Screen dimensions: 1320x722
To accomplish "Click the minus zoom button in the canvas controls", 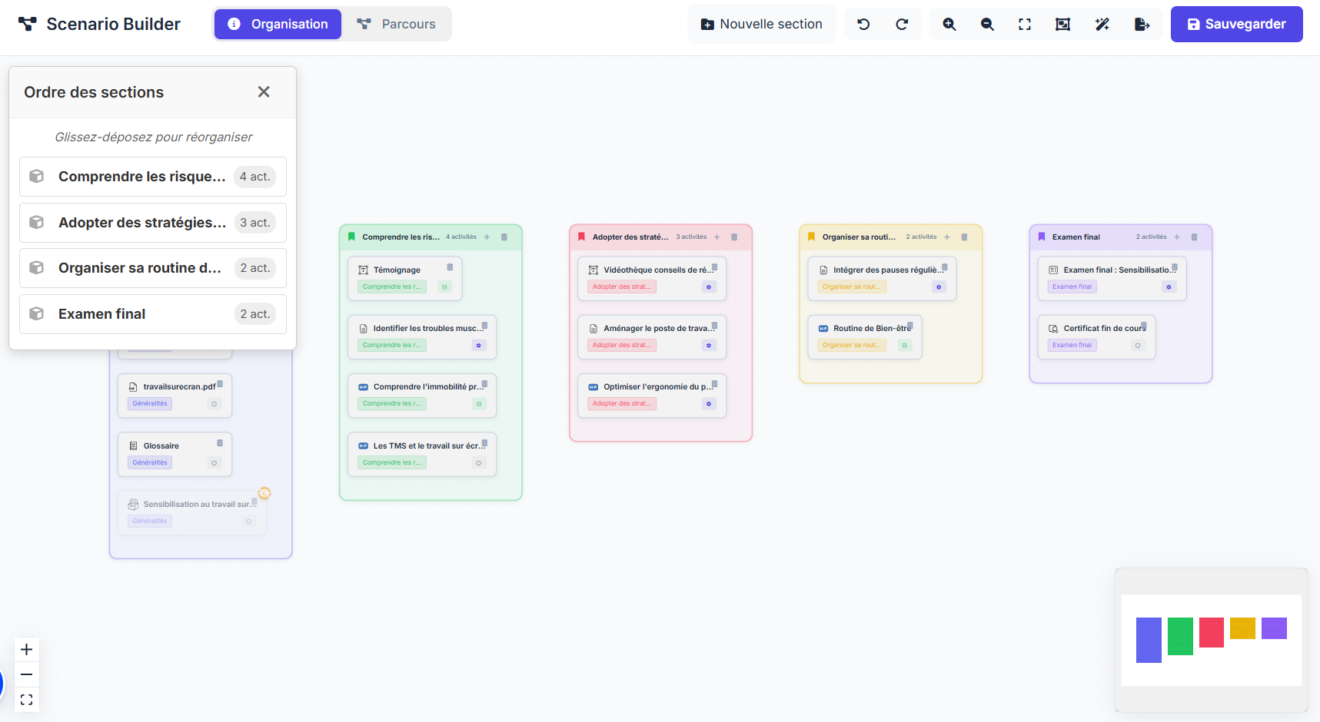I will click(26, 674).
